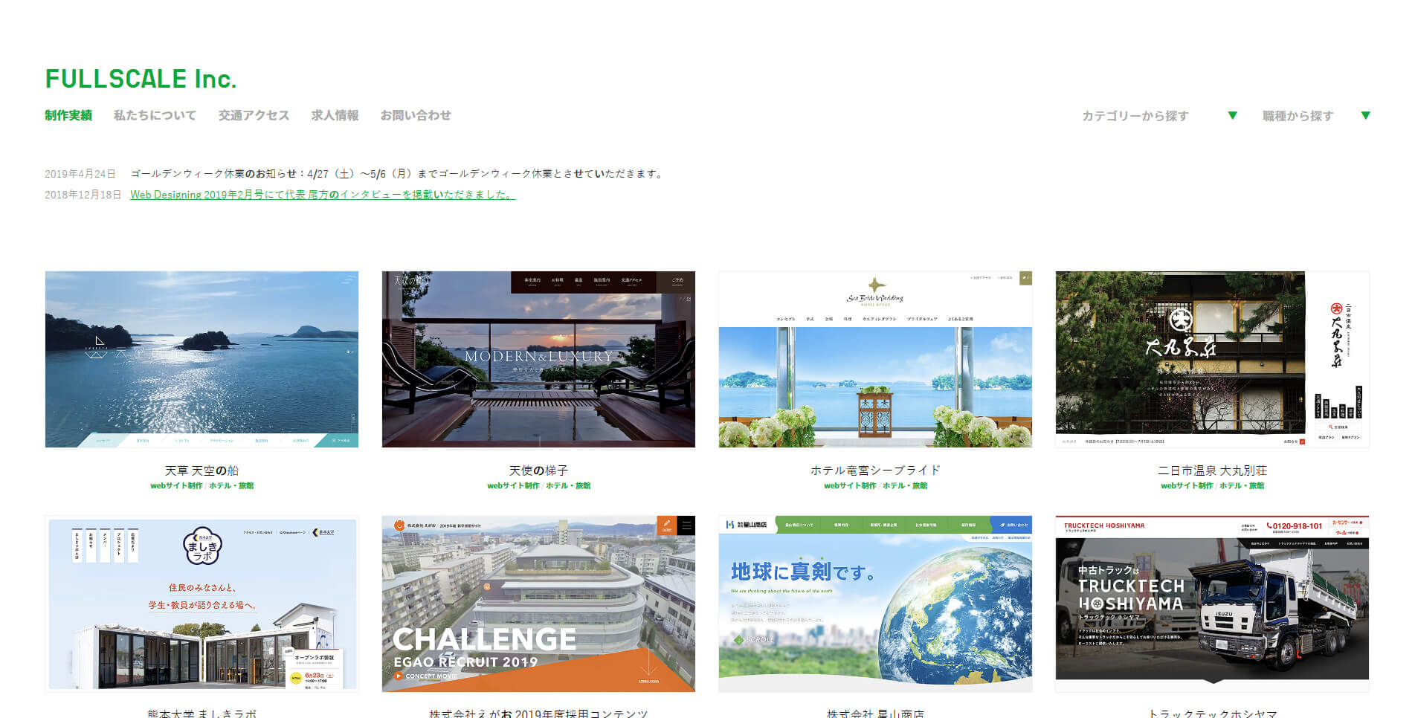
Task: Open the 私たちについて page
Action: coord(155,115)
